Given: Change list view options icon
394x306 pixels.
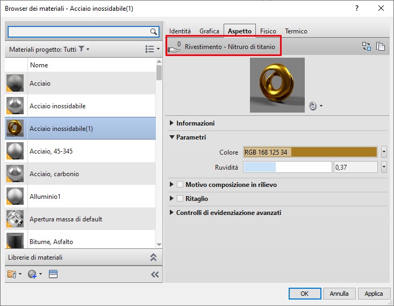Looking at the screenshot, I should [150, 49].
